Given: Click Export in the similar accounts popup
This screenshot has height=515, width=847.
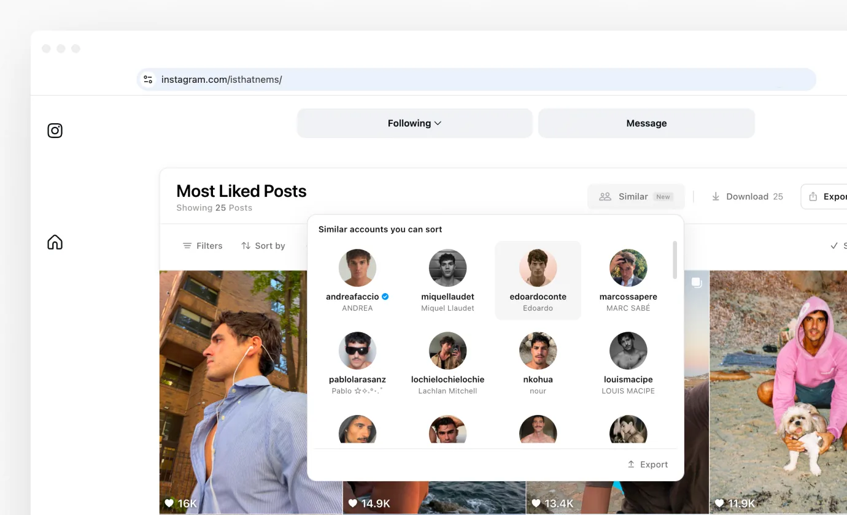Looking at the screenshot, I should 648,465.
